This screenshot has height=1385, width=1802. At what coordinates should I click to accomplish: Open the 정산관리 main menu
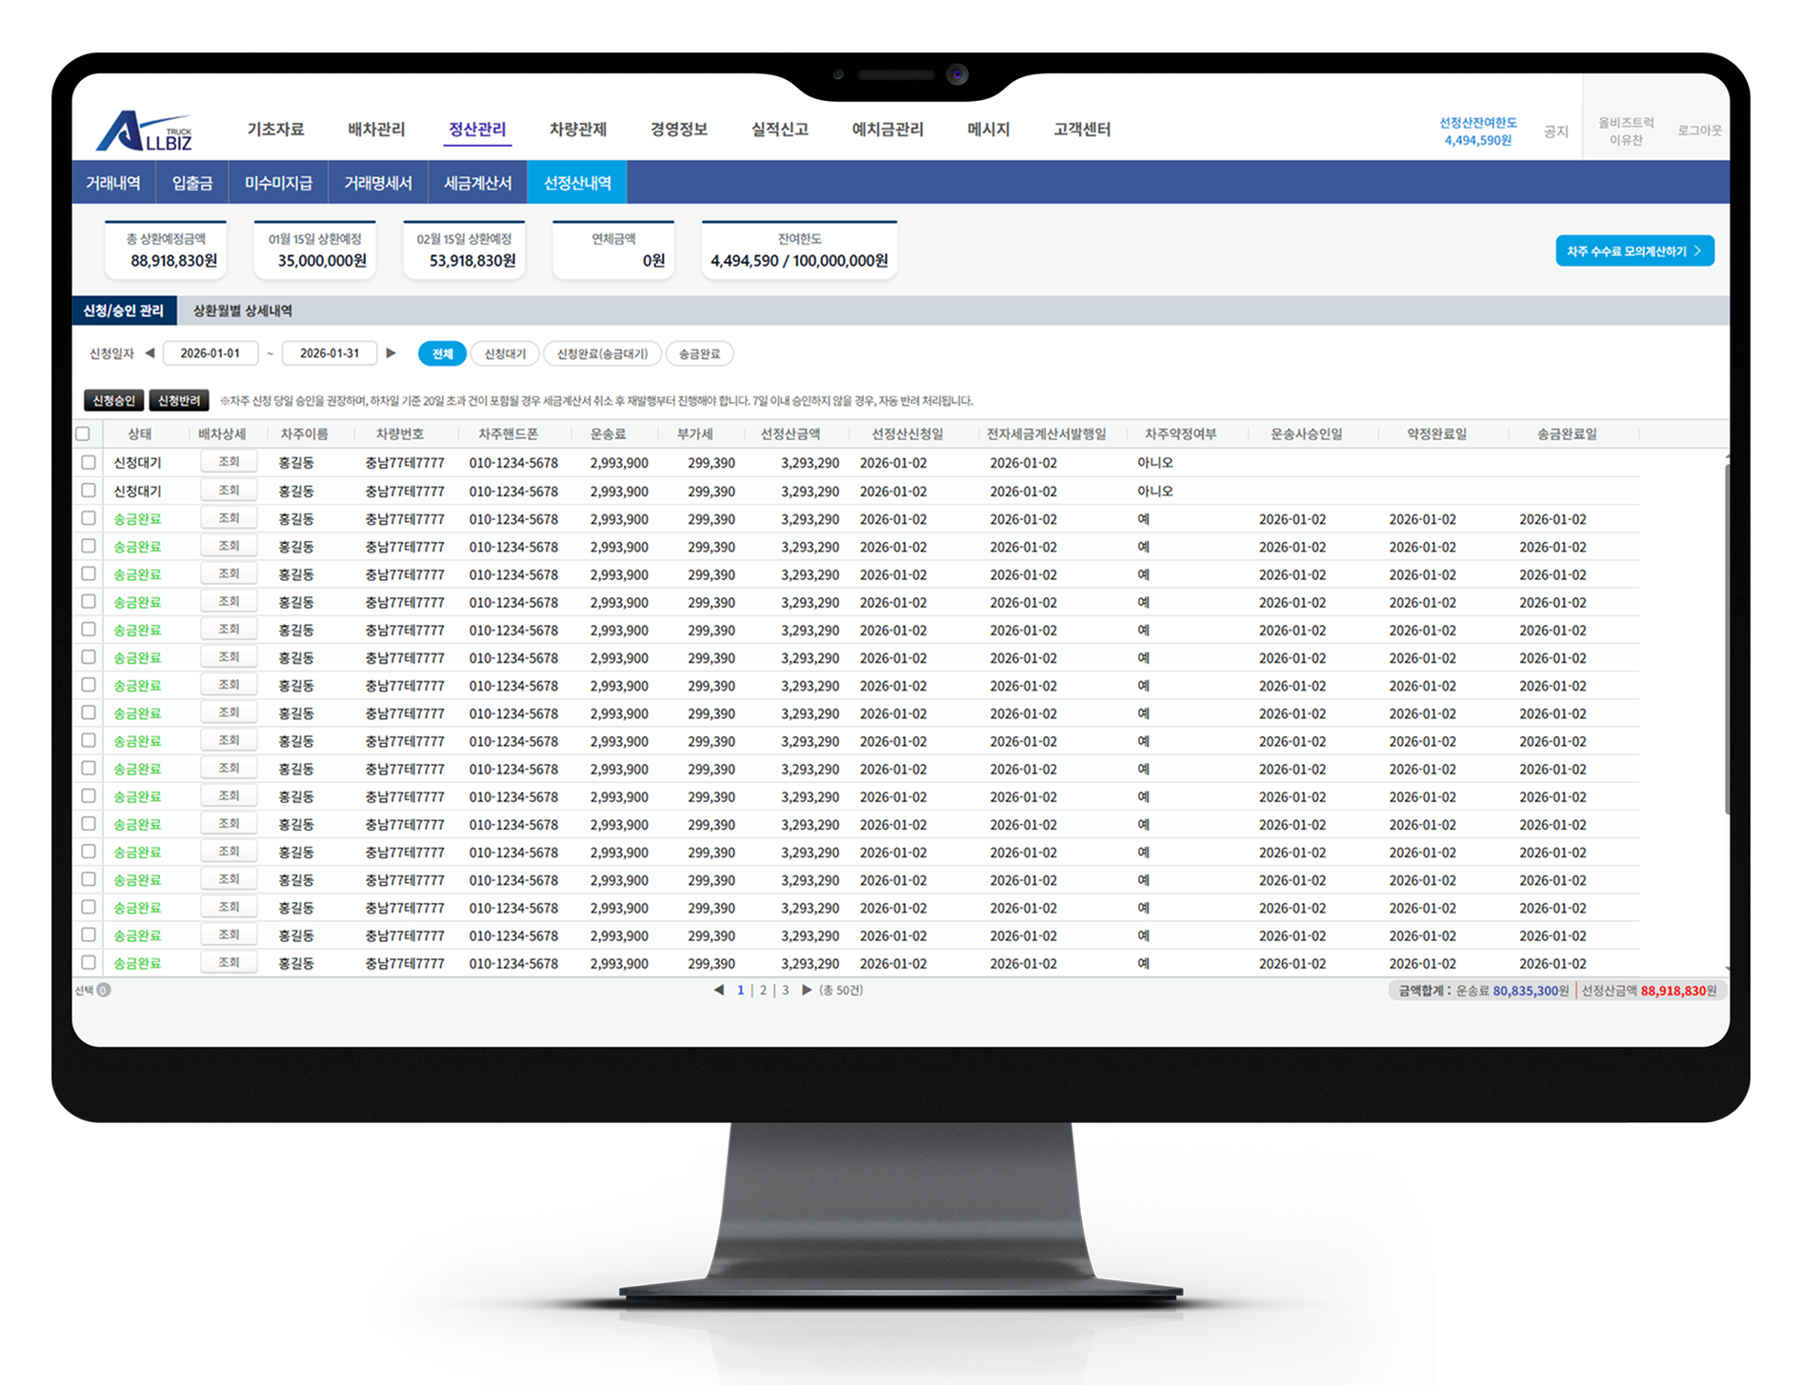[477, 130]
